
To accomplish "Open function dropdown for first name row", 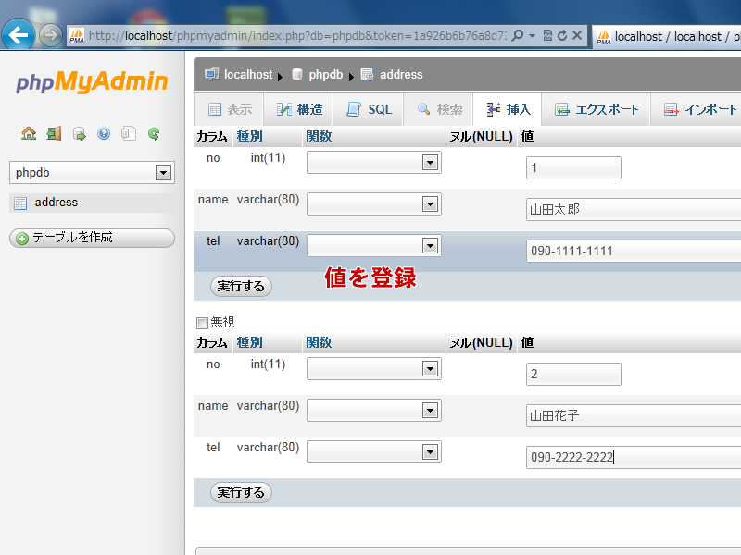I will (429, 204).
